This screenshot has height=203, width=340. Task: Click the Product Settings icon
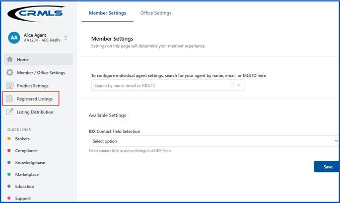(10, 85)
